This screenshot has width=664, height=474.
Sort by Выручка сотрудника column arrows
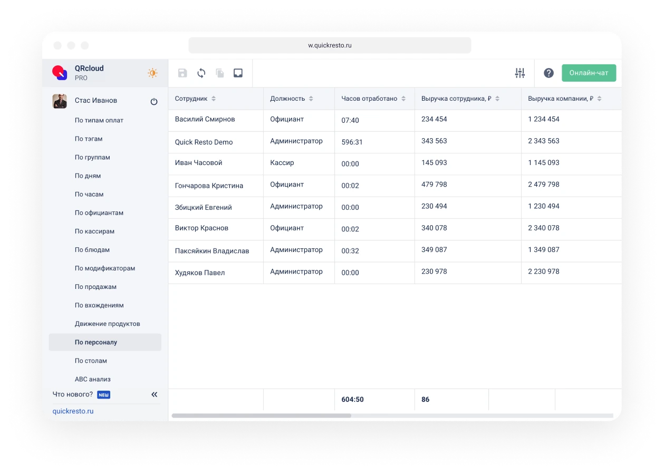(x=497, y=99)
